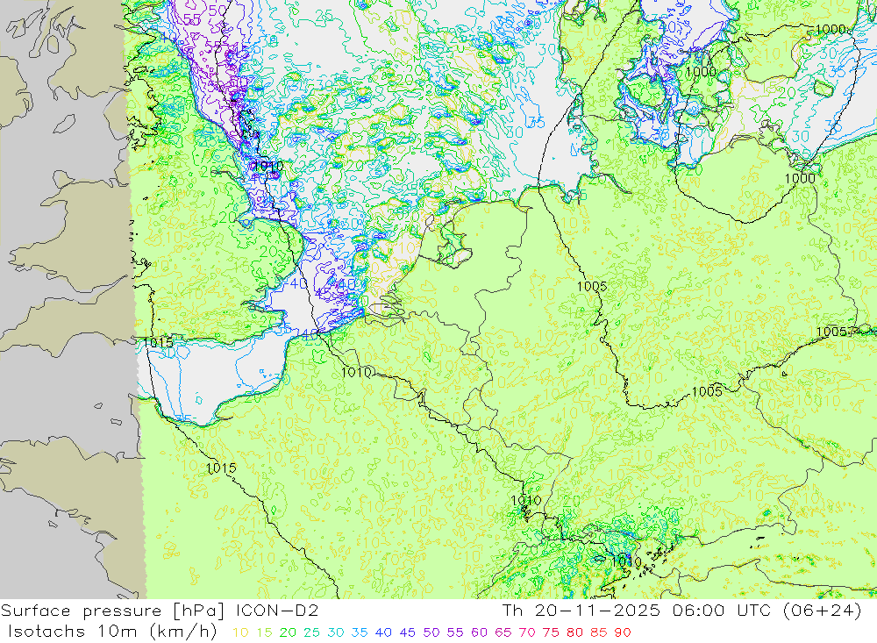Select the magenta '60' legend value

479,632
